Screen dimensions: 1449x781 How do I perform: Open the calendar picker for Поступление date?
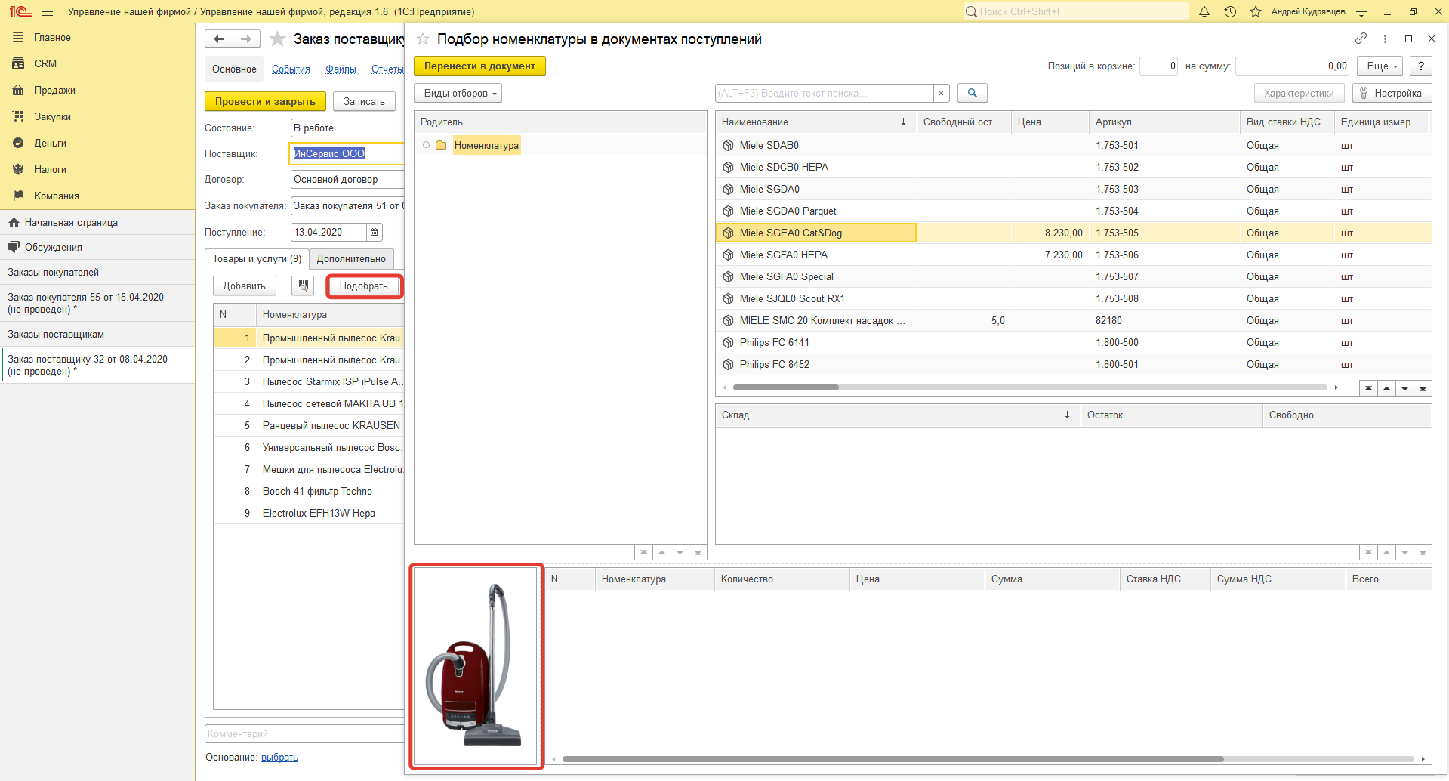click(x=375, y=232)
